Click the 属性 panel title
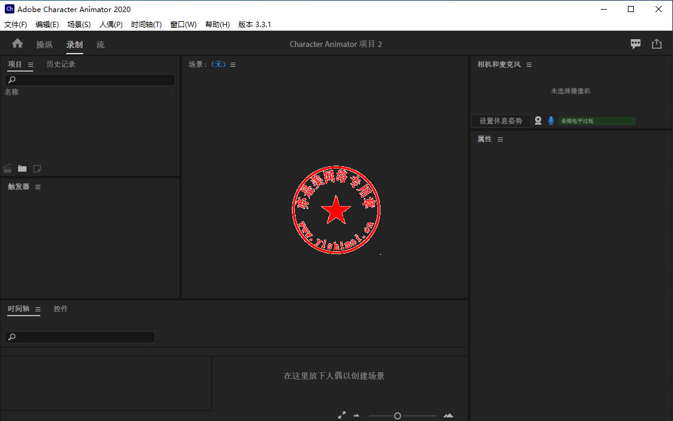This screenshot has width=673, height=421. point(485,139)
